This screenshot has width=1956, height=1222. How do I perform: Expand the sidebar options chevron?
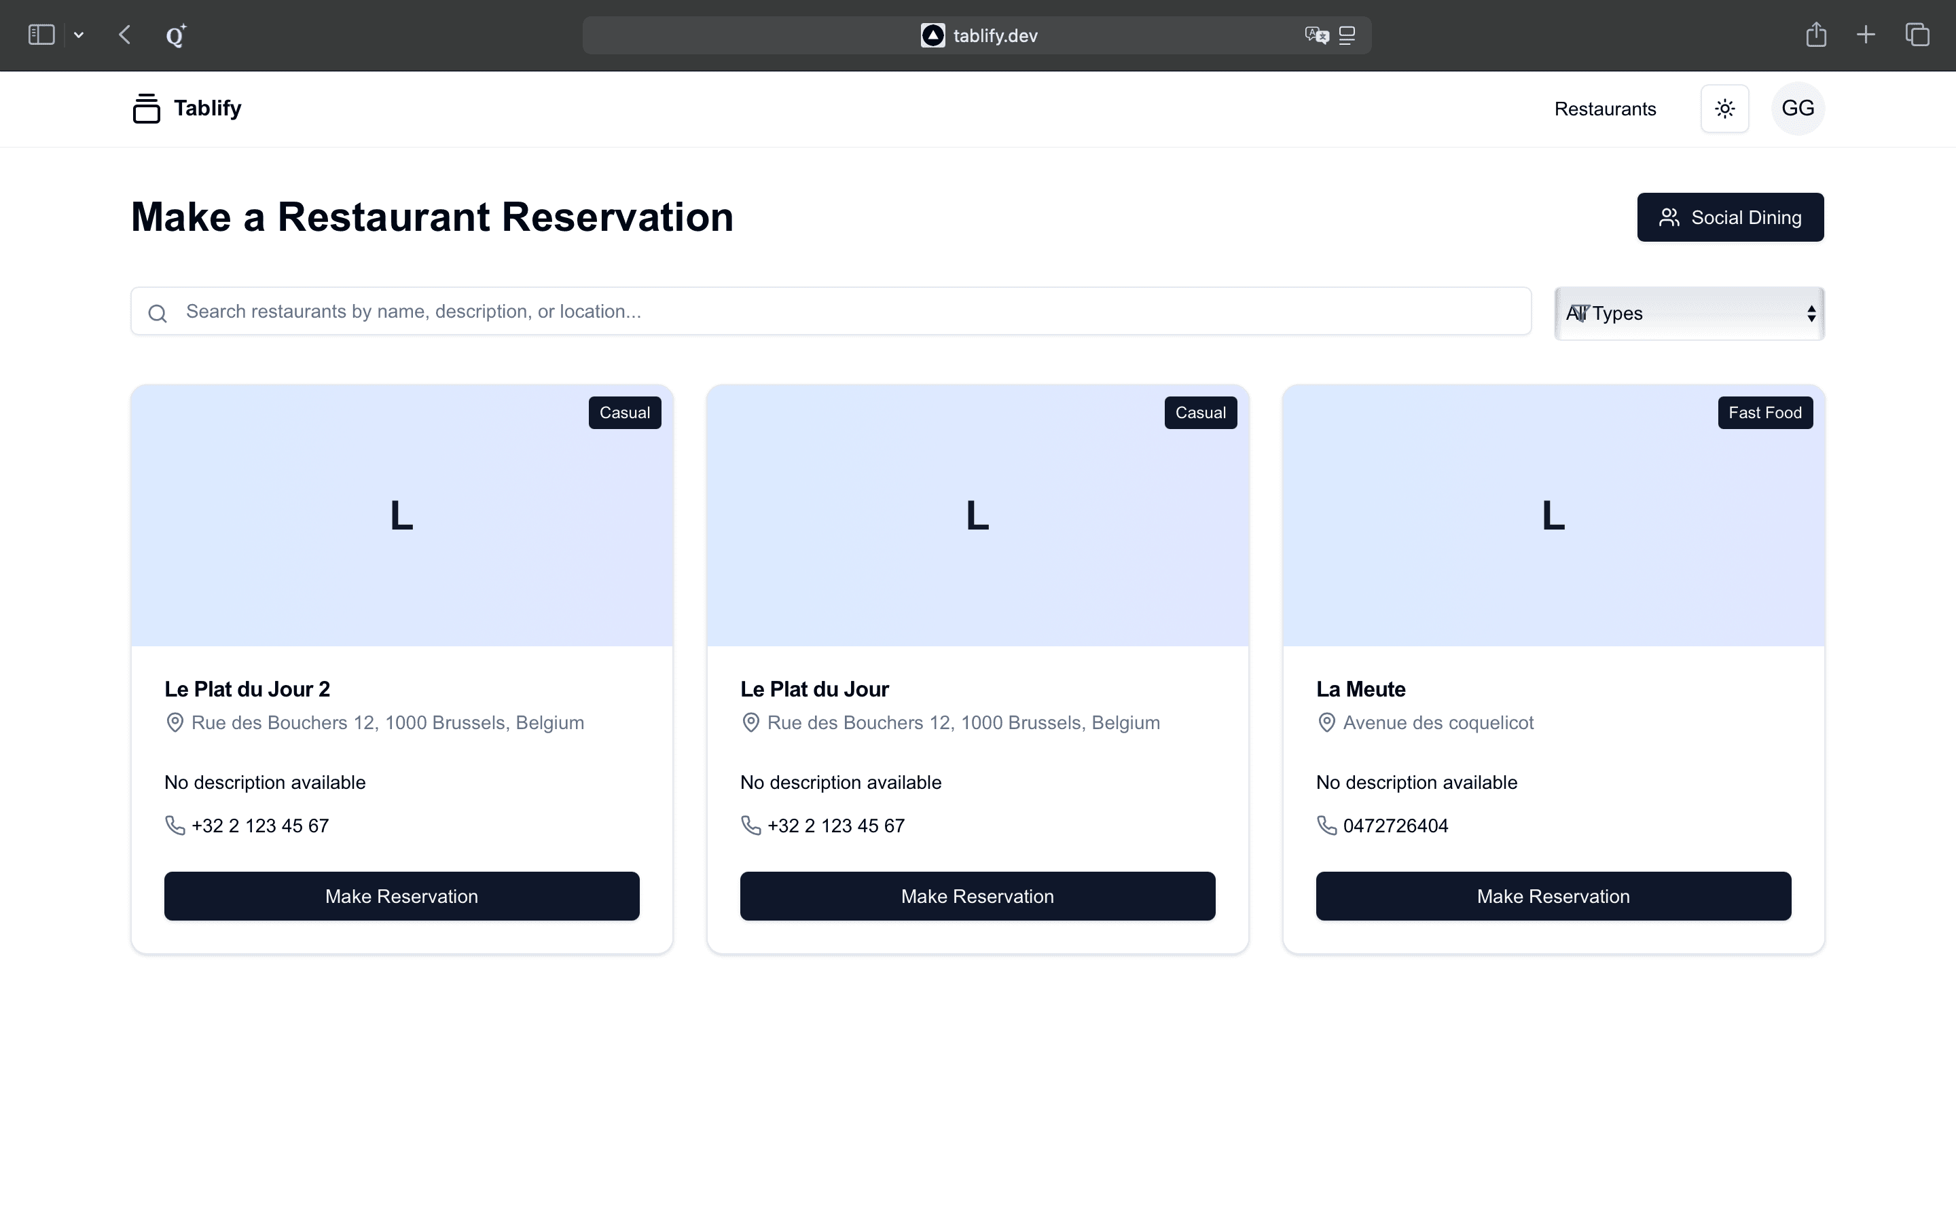point(78,35)
